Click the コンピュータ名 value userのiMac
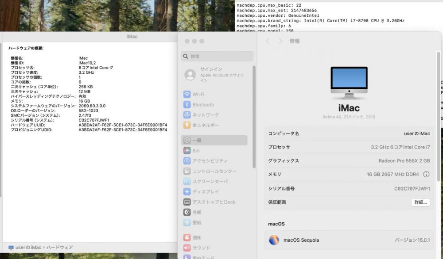The height and width of the screenshot is (259, 443). [417, 133]
